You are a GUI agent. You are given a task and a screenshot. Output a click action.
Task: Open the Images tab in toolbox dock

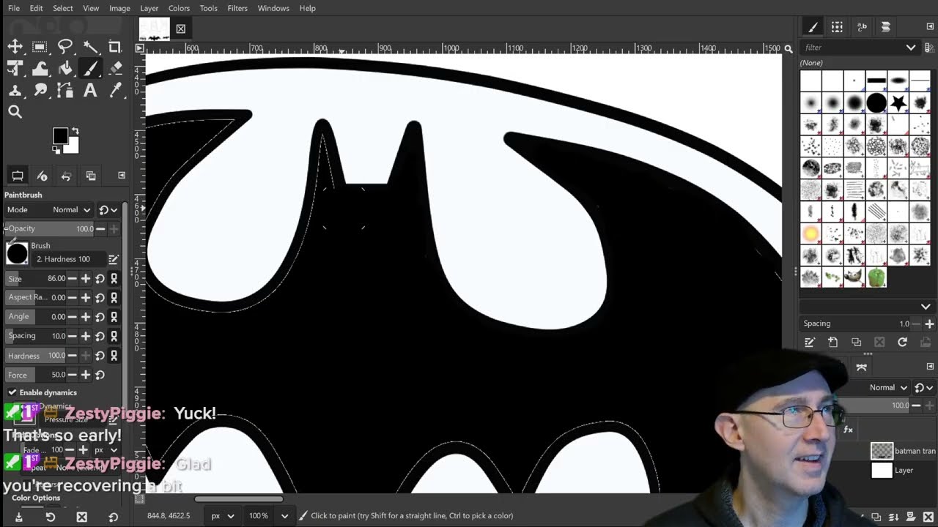[x=91, y=176]
